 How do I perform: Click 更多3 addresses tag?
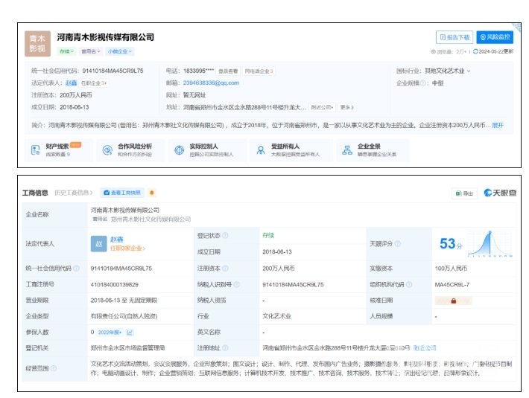point(346,107)
